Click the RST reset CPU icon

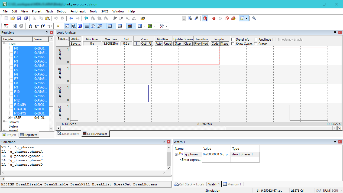coord(6,26)
